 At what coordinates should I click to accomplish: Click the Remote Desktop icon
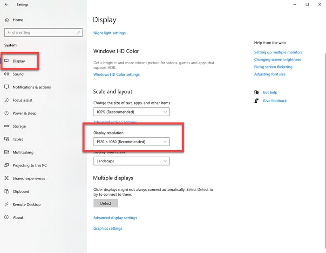coord(7,204)
